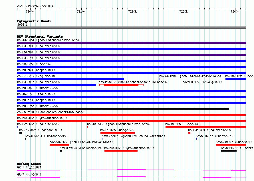This screenshot has width=254, height=181.
Task: Open nsv5447663 ByrskaBishop2022 label
Action: coord(129,148)
